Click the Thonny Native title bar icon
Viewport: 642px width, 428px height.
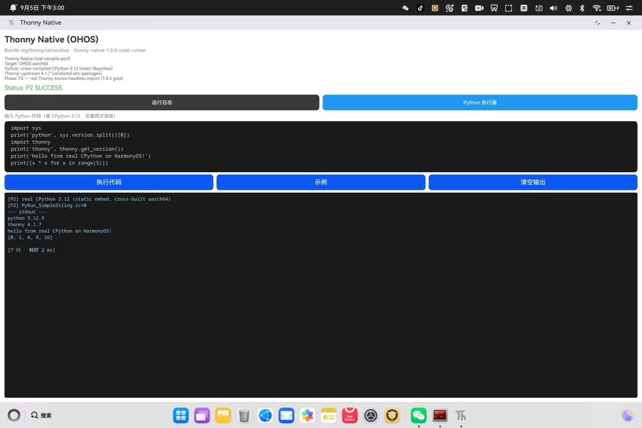[11, 22]
